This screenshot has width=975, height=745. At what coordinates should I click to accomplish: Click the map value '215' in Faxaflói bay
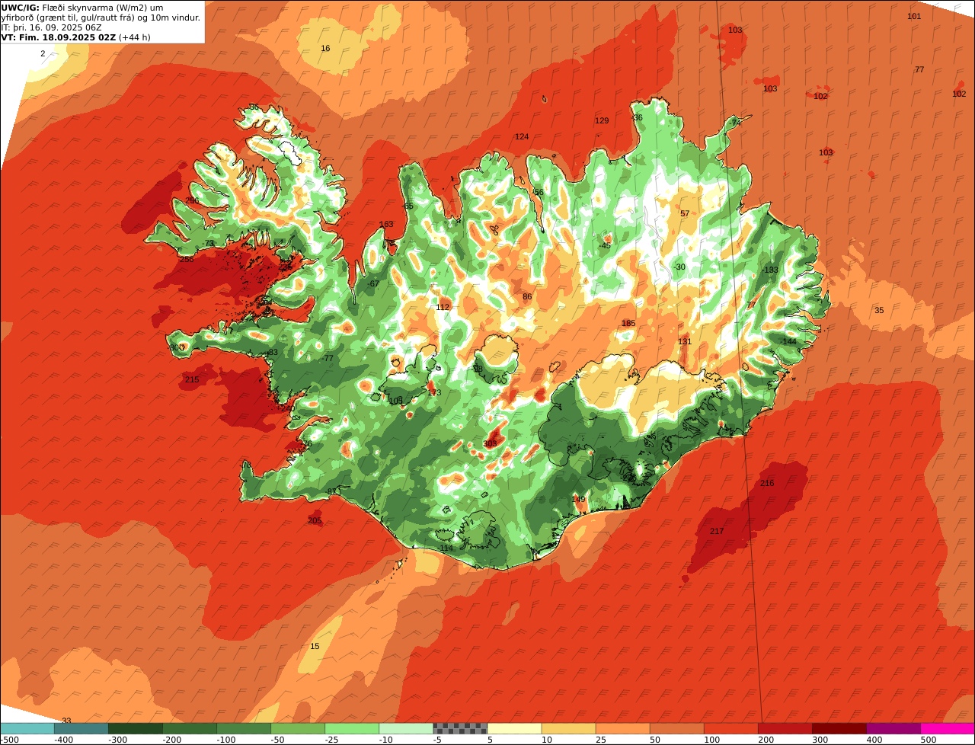coord(192,380)
